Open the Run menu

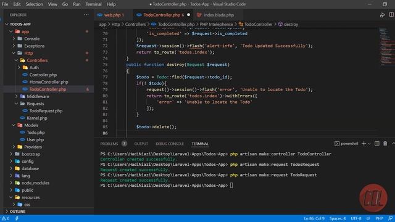[77, 4]
